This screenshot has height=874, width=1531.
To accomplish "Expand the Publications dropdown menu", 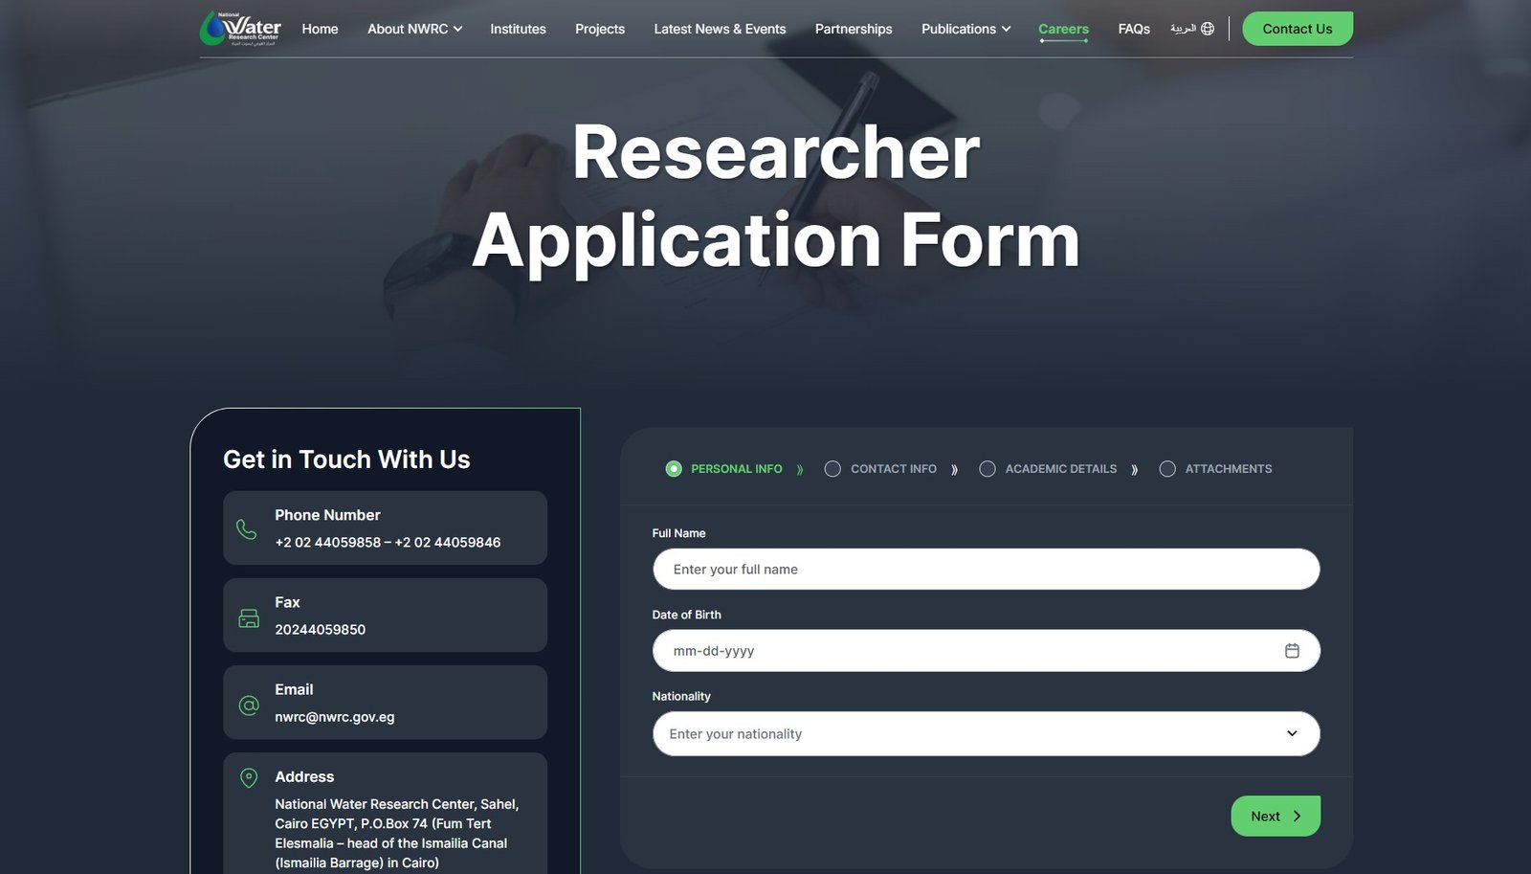I will (x=965, y=29).
